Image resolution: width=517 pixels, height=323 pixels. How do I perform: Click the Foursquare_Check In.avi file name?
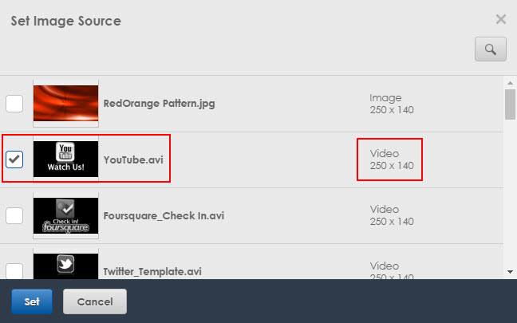tap(164, 216)
